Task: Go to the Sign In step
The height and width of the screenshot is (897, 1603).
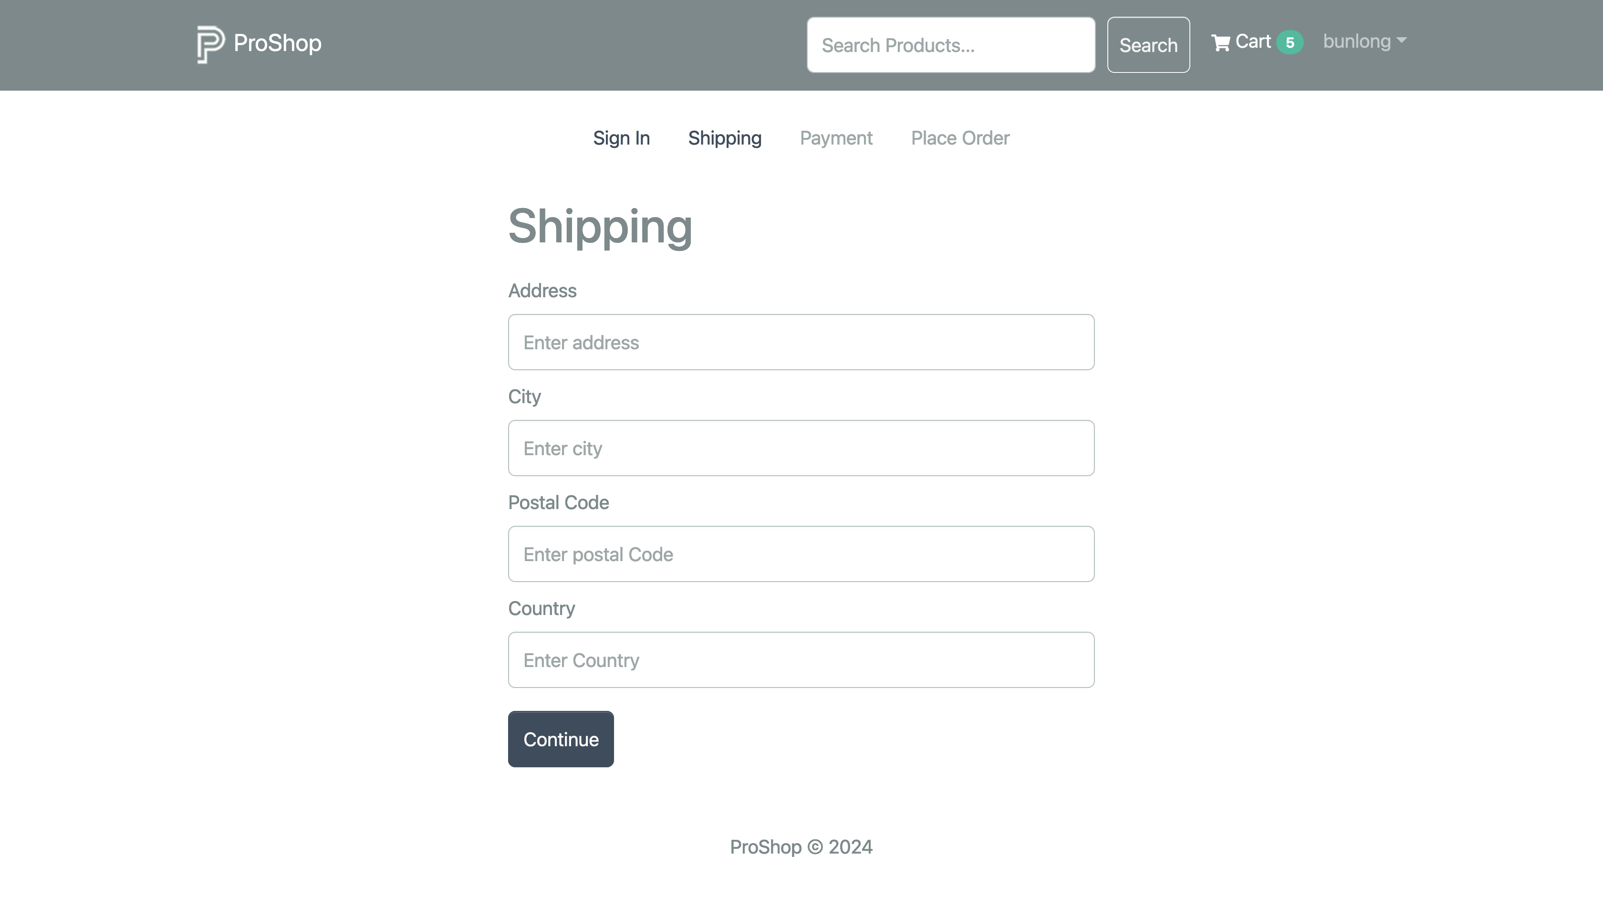Action: coord(621,137)
